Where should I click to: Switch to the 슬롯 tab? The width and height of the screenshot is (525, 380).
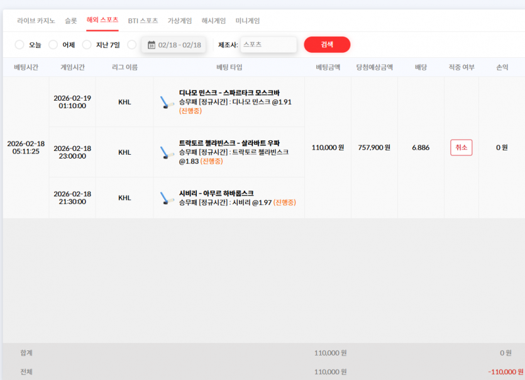click(x=70, y=21)
